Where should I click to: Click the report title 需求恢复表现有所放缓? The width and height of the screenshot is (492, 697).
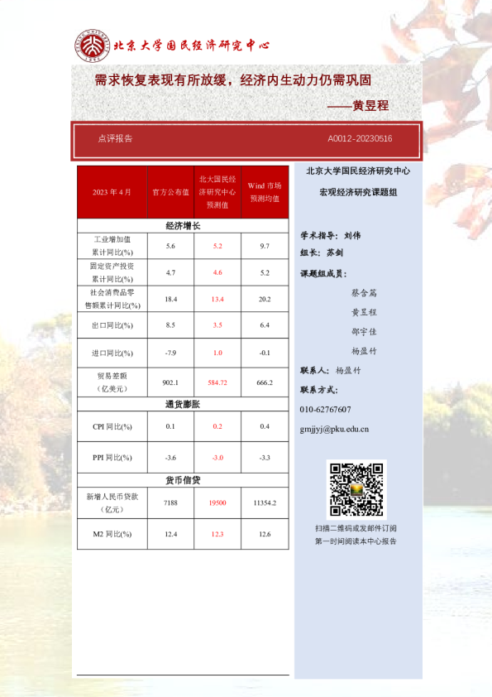[160, 80]
